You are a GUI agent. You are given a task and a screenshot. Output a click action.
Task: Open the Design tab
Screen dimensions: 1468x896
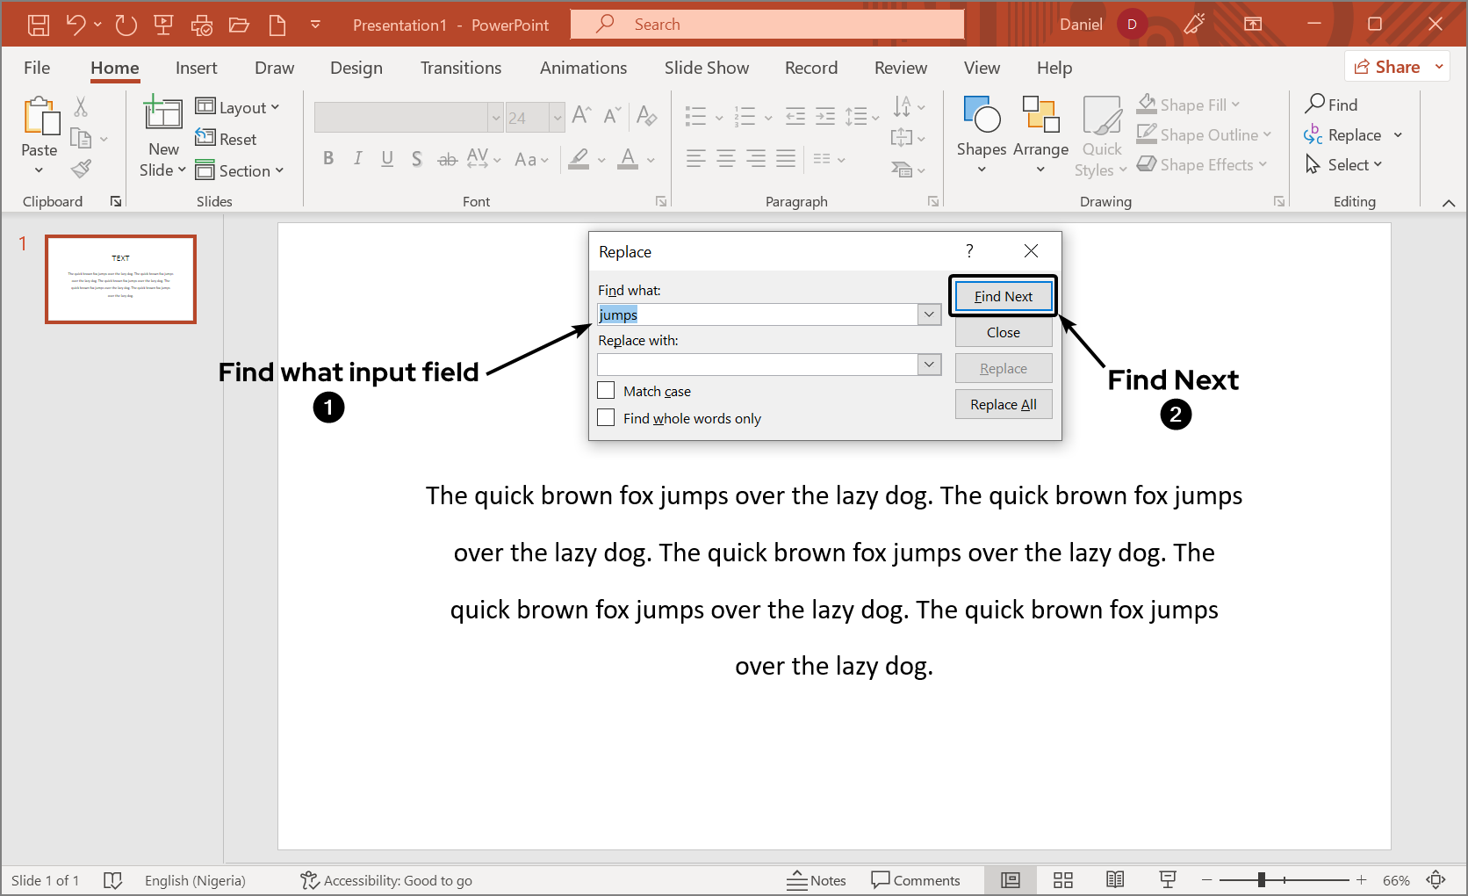[x=356, y=68]
